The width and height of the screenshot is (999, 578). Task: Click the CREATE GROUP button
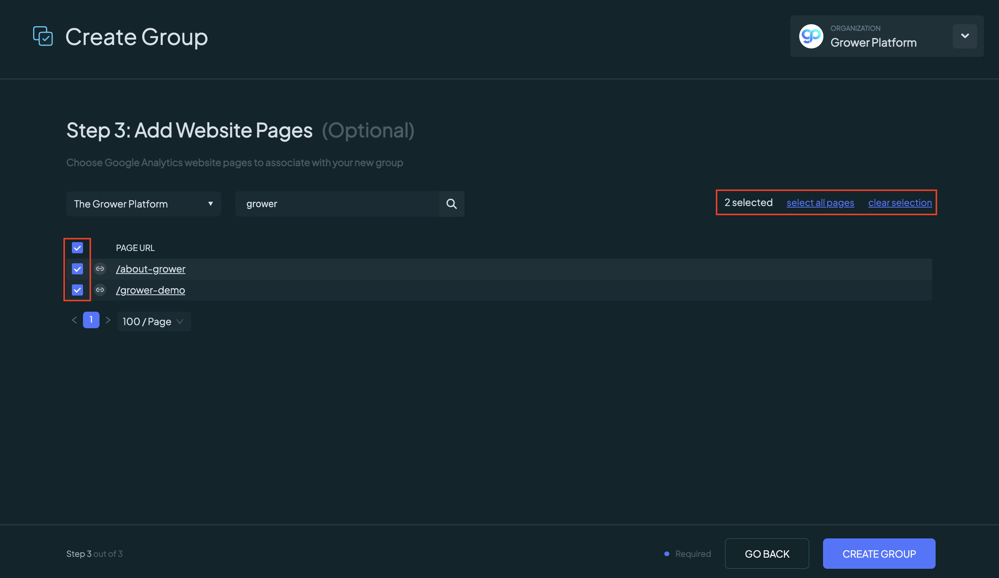coord(879,553)
